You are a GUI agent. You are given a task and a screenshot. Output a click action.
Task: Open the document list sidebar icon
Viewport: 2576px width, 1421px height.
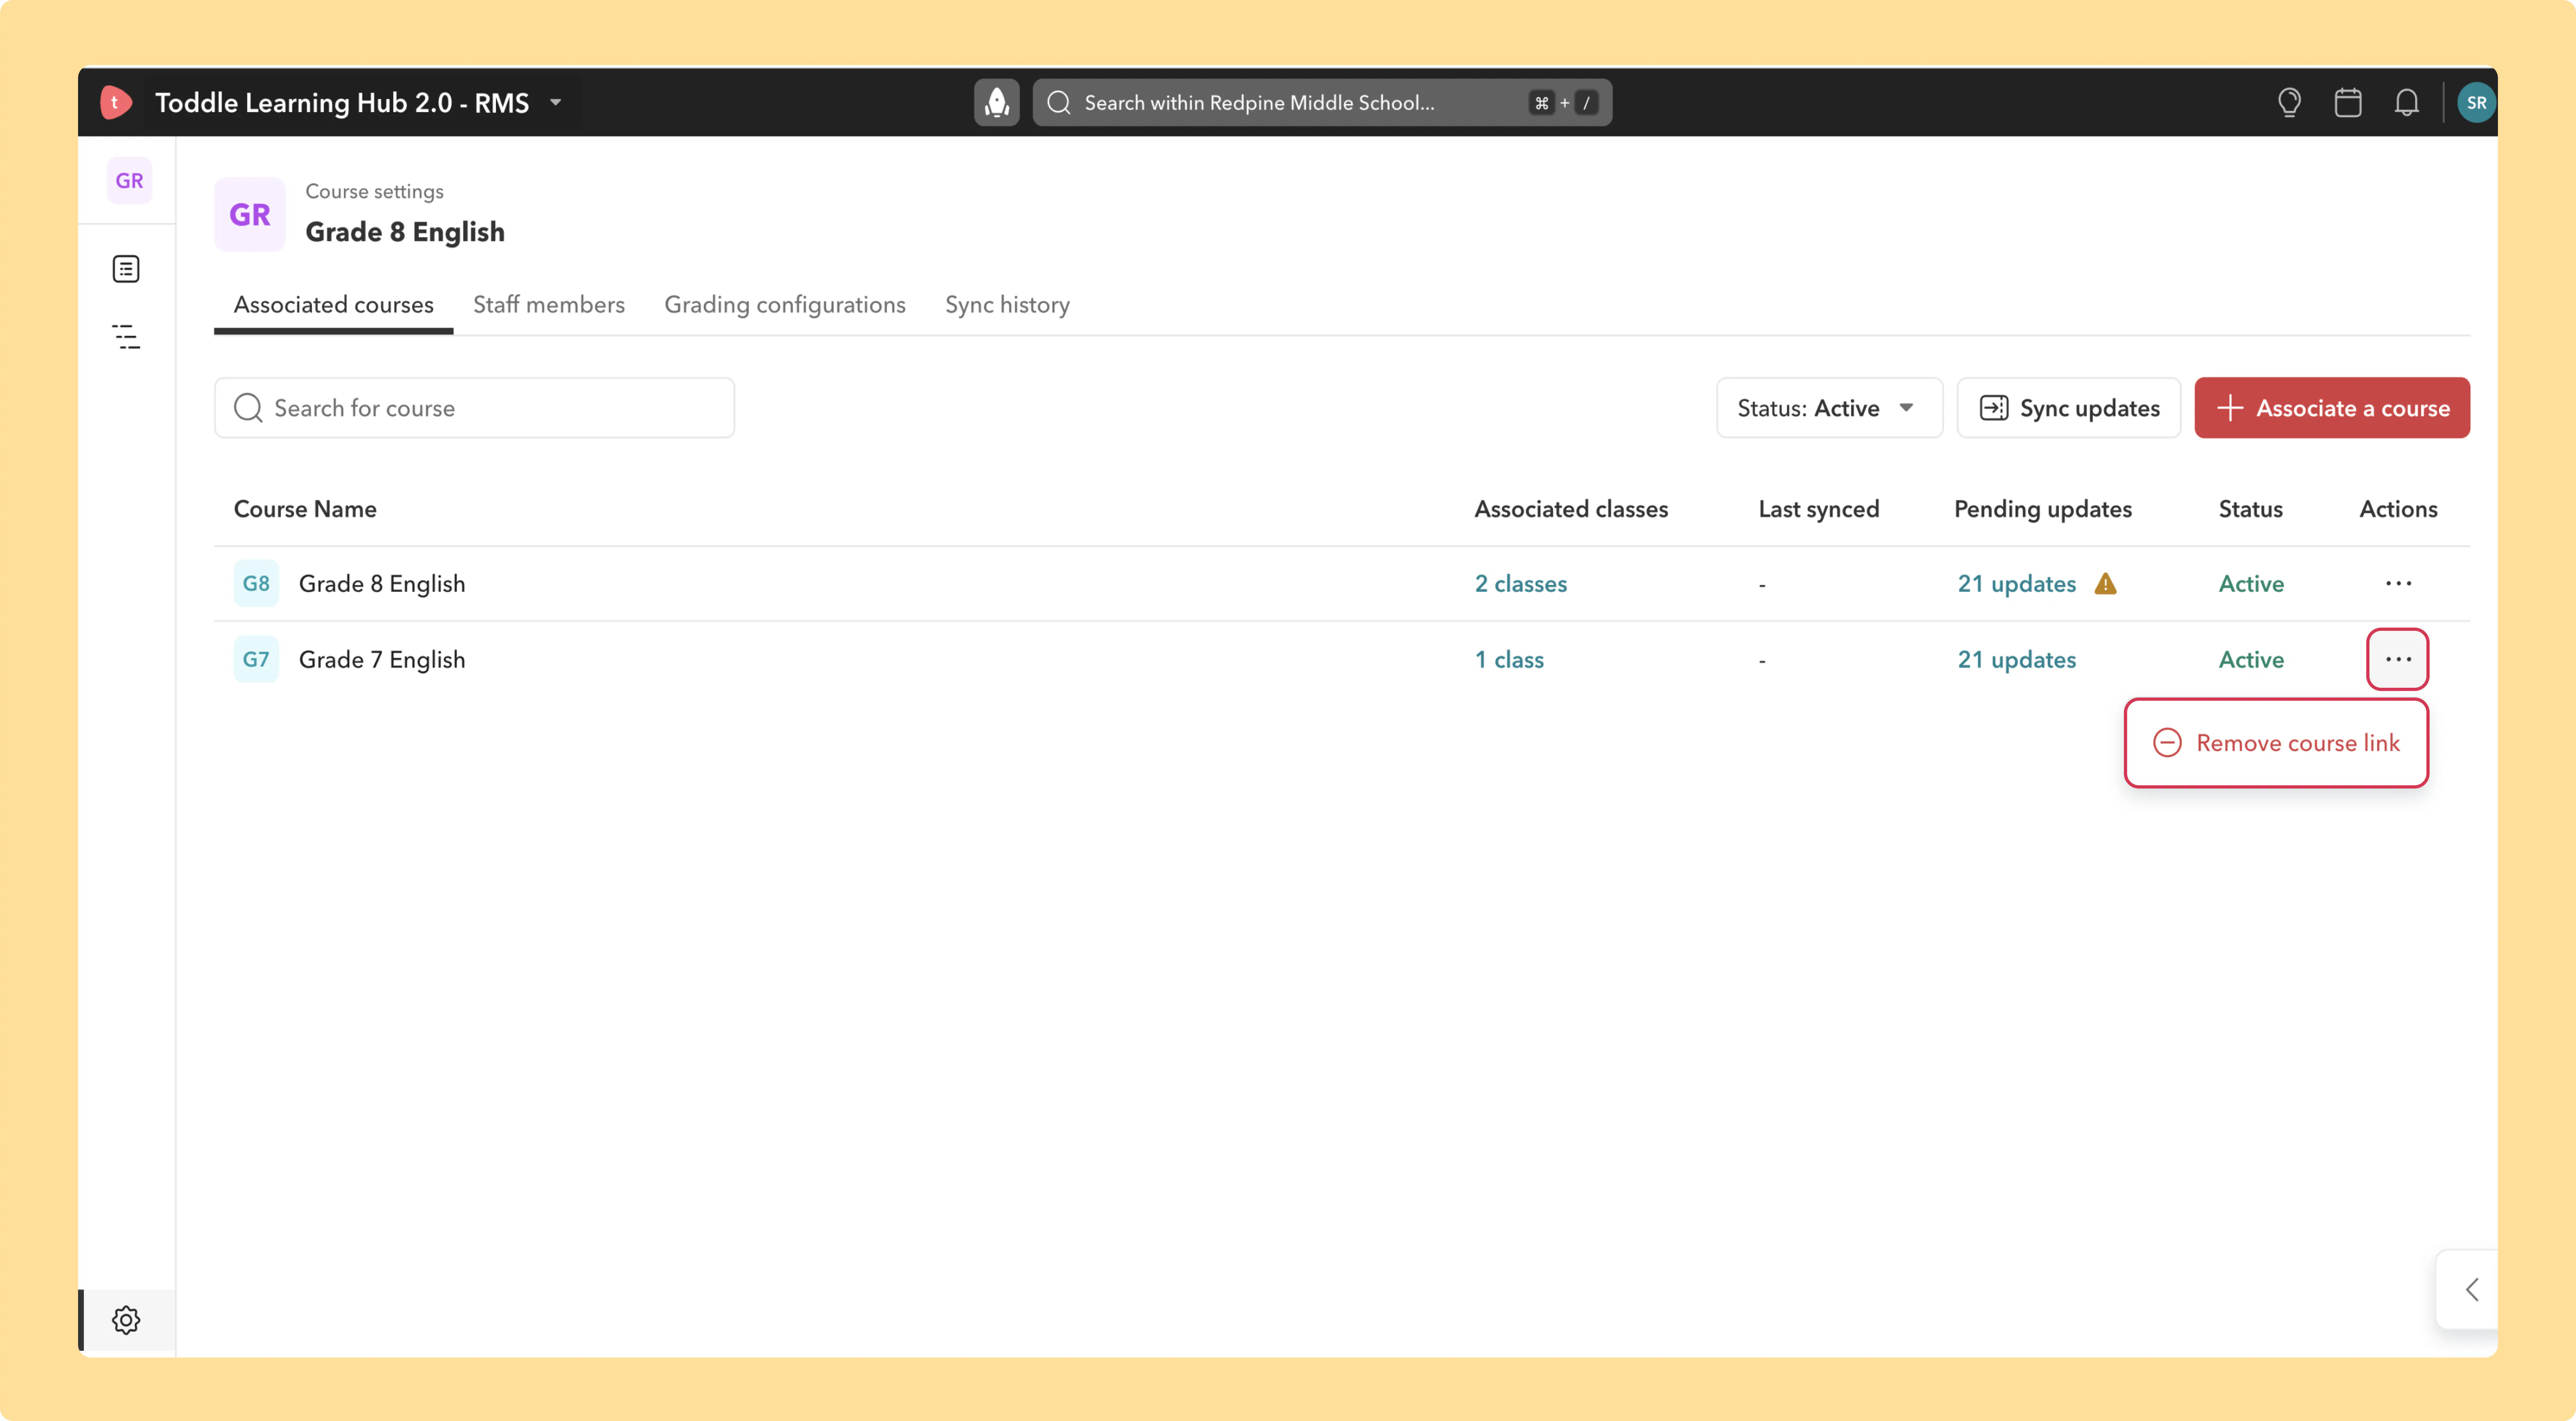126,269
